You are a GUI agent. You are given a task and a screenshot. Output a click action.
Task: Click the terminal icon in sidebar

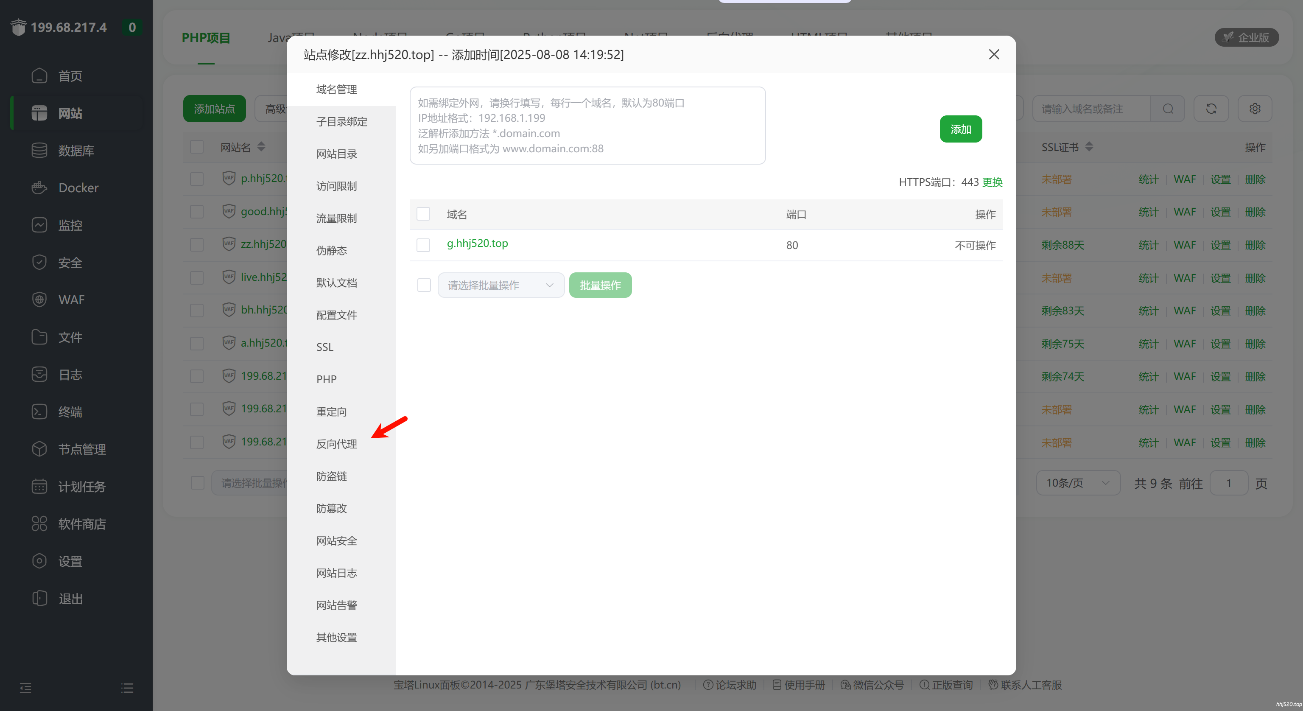coord(39,411)
